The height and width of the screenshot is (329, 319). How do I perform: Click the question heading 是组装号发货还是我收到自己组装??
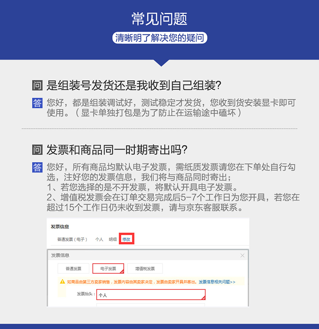(134, 85)
